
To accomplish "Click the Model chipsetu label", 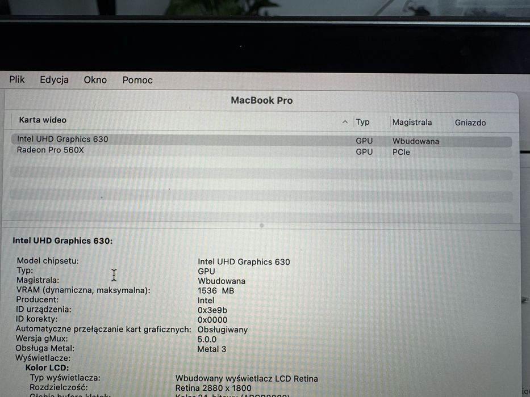I will [x=48, y=261].
